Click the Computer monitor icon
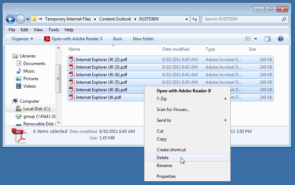 (15, 101)
